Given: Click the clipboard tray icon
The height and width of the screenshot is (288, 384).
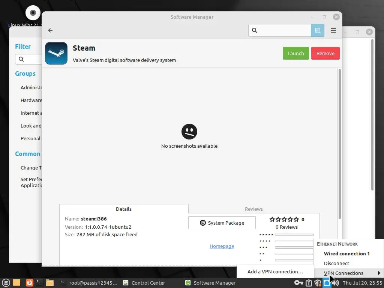Looking at the screenshot, I should 309,283.
